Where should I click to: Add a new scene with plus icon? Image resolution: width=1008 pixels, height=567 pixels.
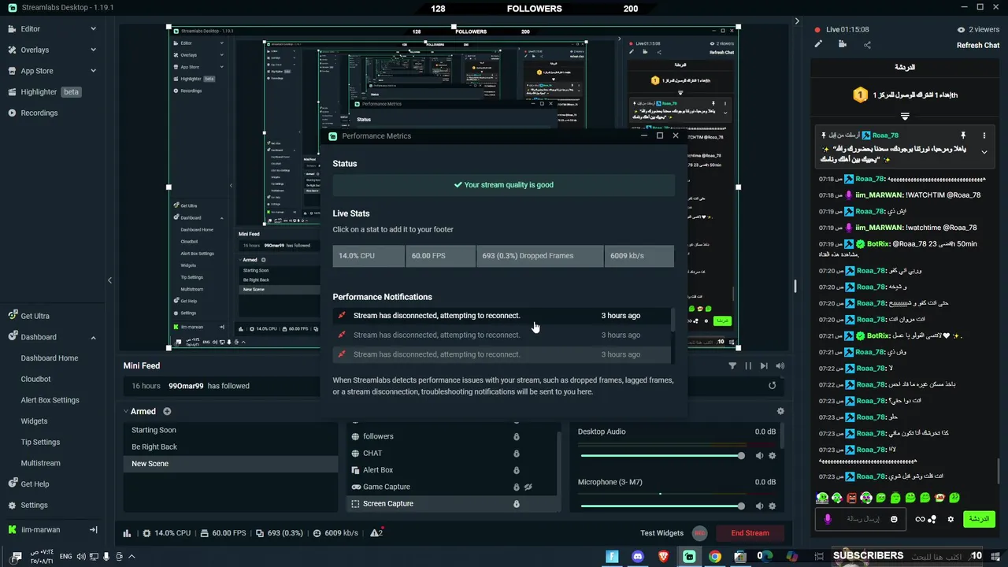coord(167,411)
